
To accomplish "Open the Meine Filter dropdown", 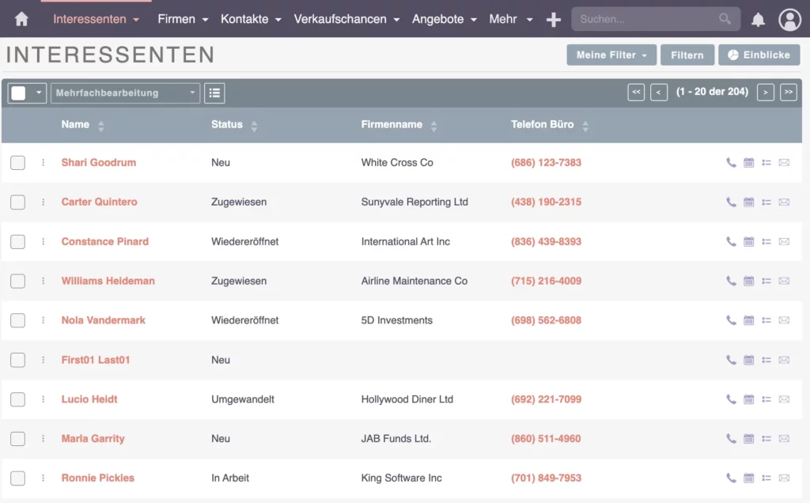I will (611, 55).
